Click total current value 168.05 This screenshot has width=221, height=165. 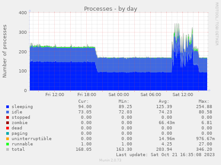click(84, 149)
